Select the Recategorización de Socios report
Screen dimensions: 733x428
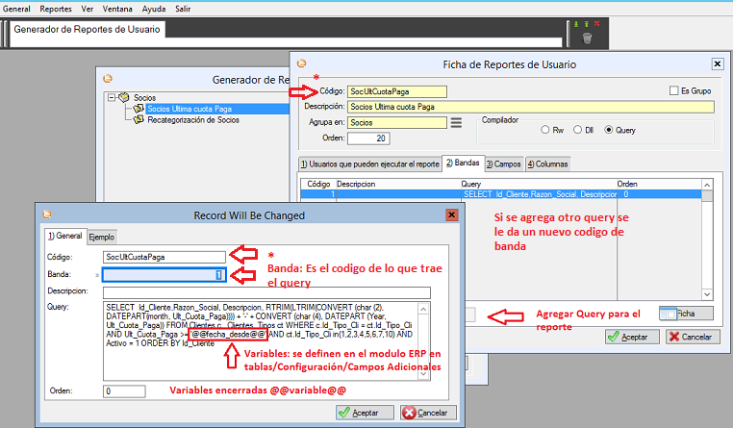pyautogui.click(x=192, y=120)
